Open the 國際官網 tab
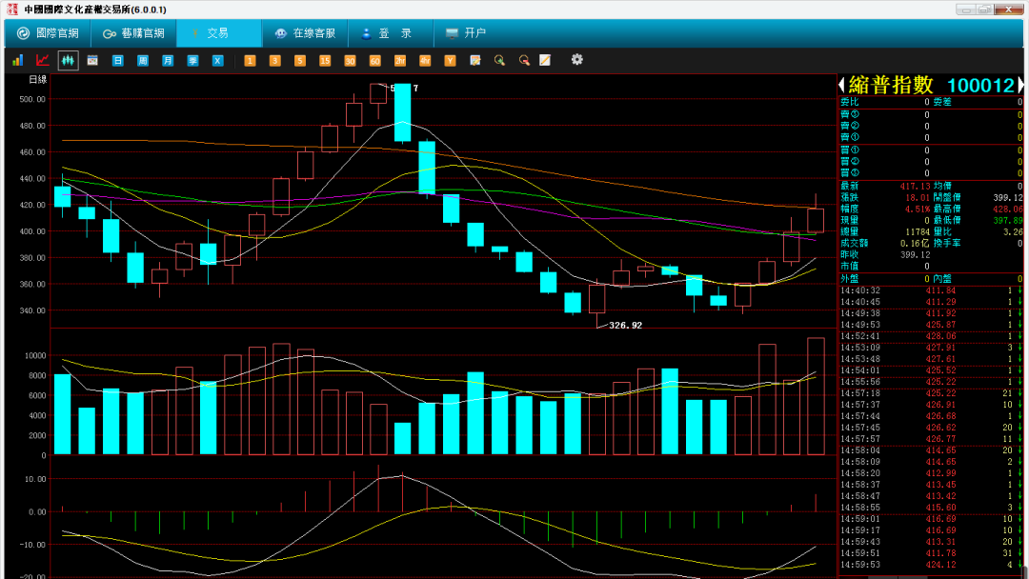 (48, 32)
